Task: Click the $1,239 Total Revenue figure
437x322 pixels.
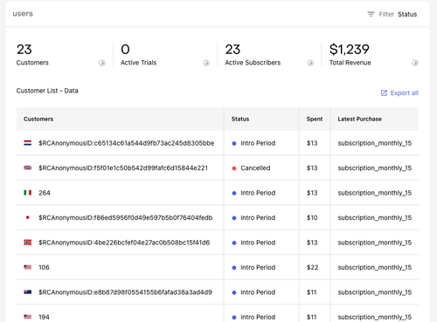Action: coord(350,49)
